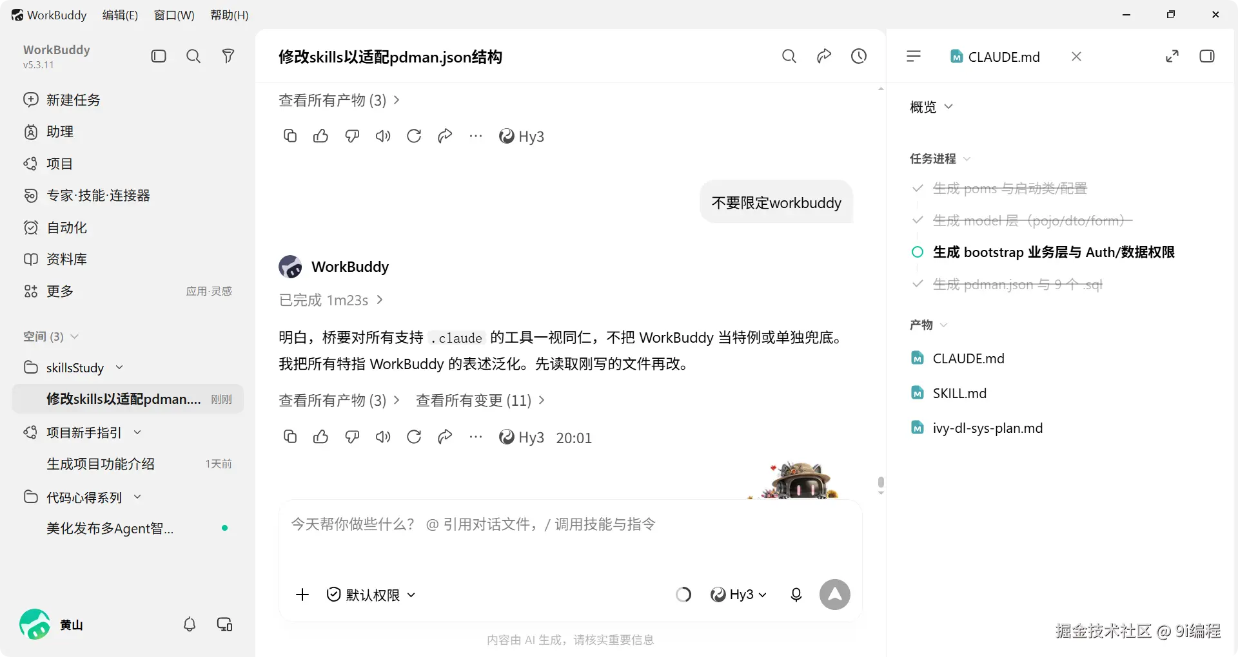Open Hy3 model selector dropdown

coord(738,595)
